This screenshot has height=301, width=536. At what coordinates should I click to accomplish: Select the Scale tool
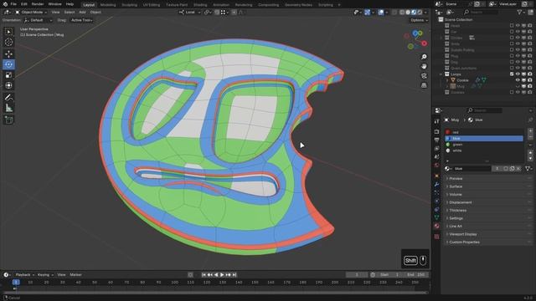(x=8, y=75)
